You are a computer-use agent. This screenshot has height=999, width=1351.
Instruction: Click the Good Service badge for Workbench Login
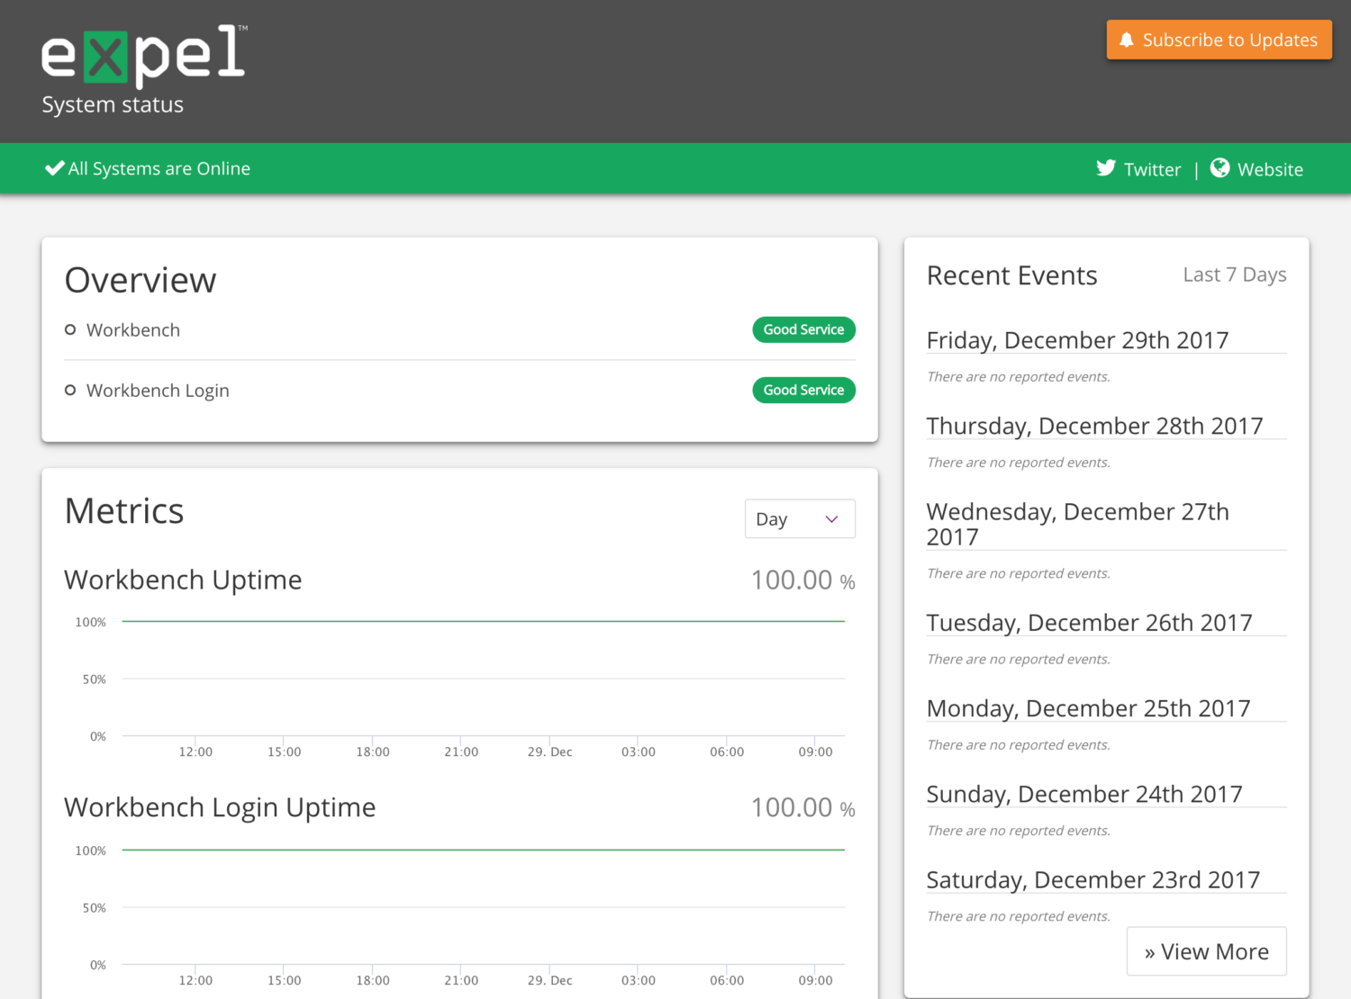click(803, 390)
